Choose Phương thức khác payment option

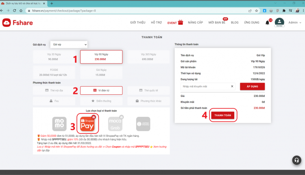point(148,101)
